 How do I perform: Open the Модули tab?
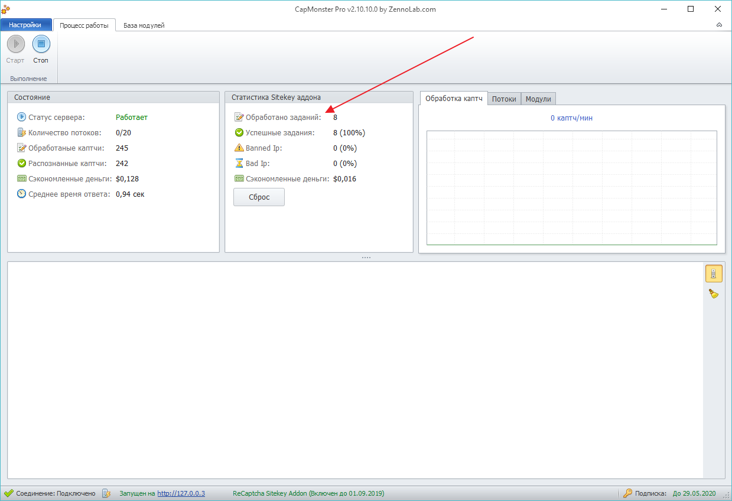538,99
